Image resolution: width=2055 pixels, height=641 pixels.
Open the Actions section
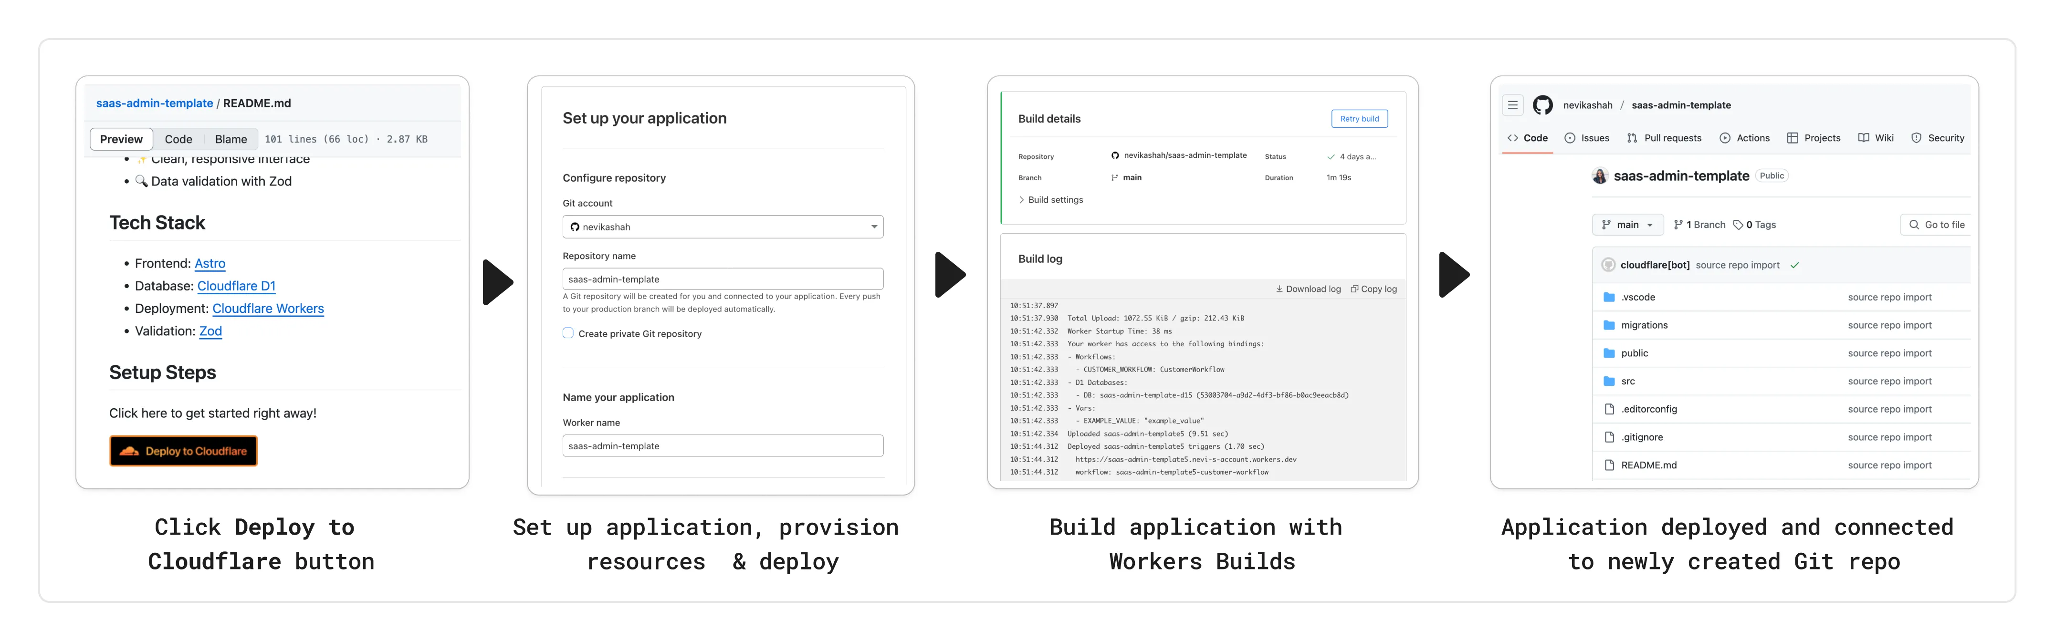[1745, 137]
